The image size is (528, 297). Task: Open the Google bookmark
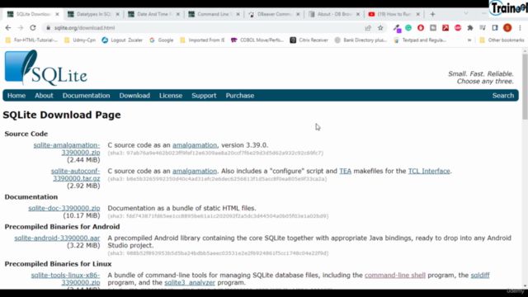point(162,40)
